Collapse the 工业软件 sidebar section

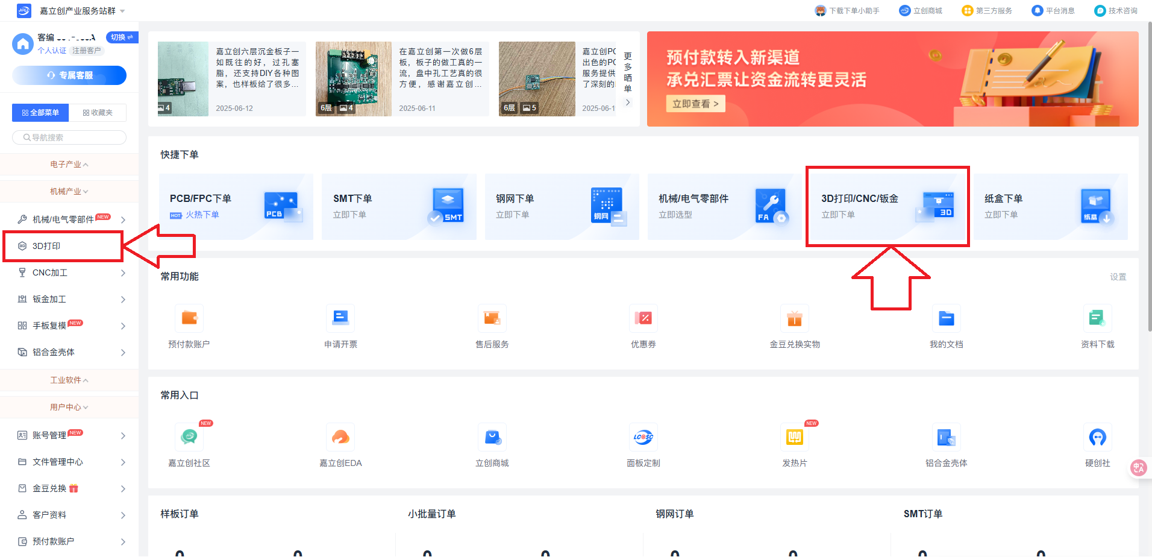point(69,380)
